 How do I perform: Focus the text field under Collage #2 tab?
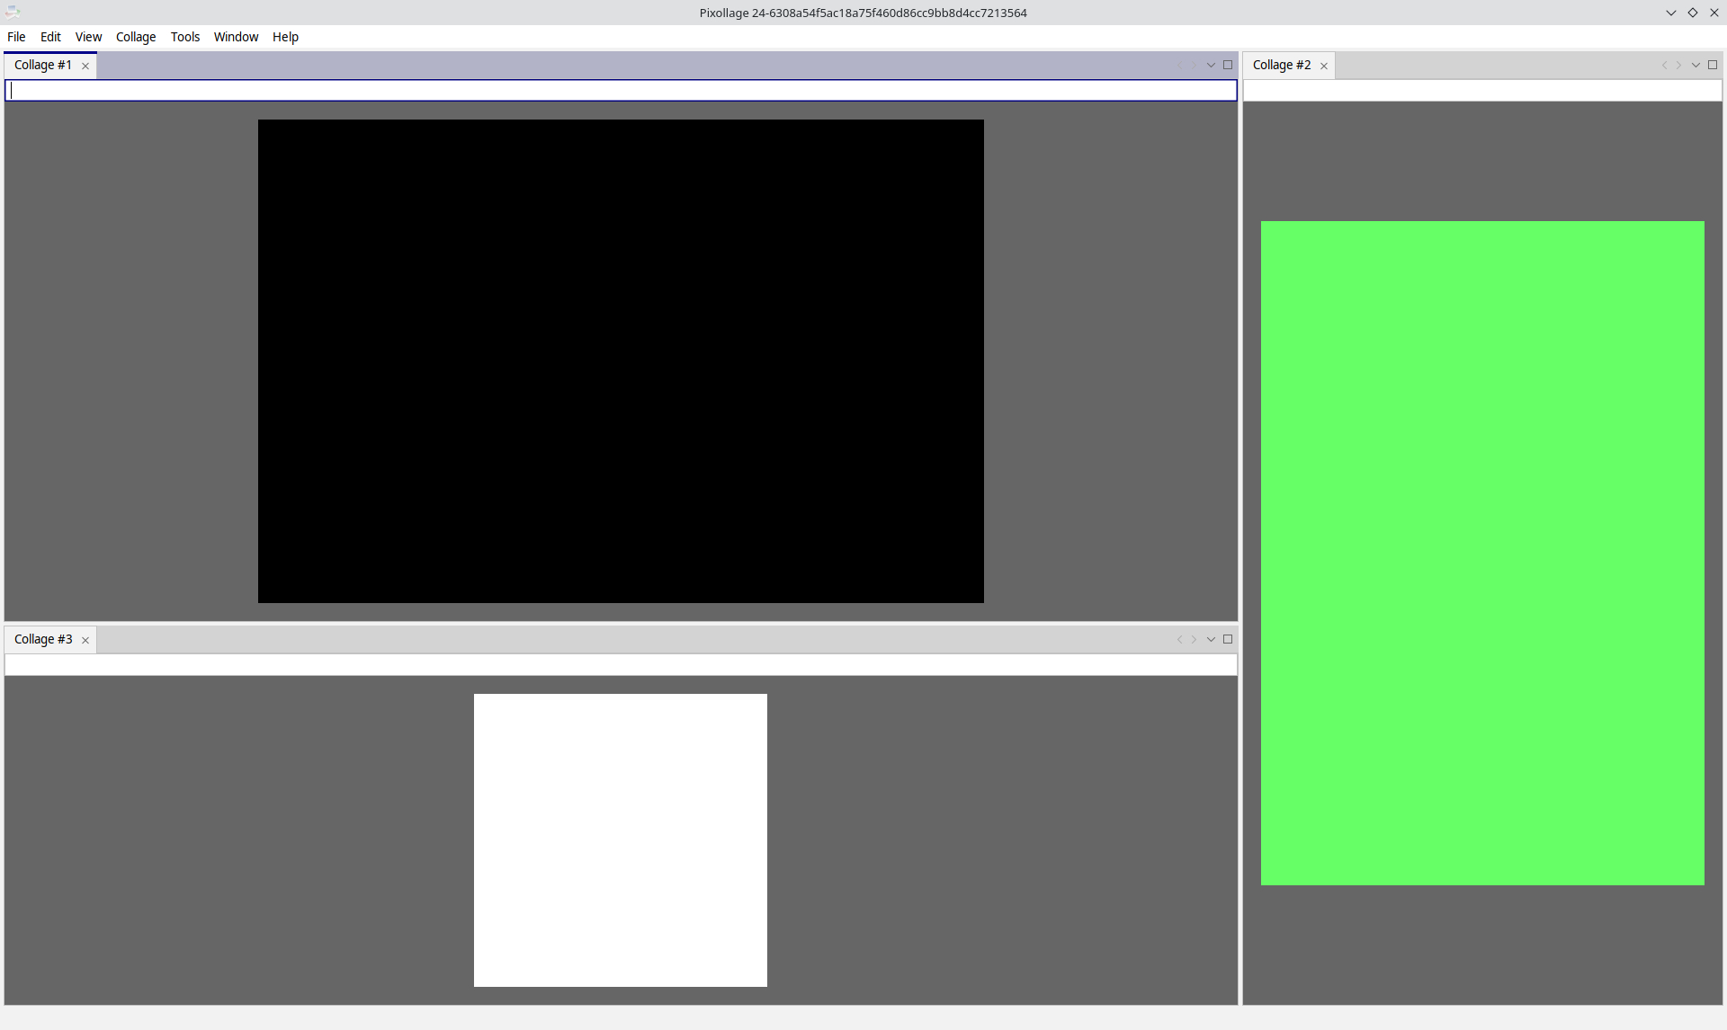1482,91
